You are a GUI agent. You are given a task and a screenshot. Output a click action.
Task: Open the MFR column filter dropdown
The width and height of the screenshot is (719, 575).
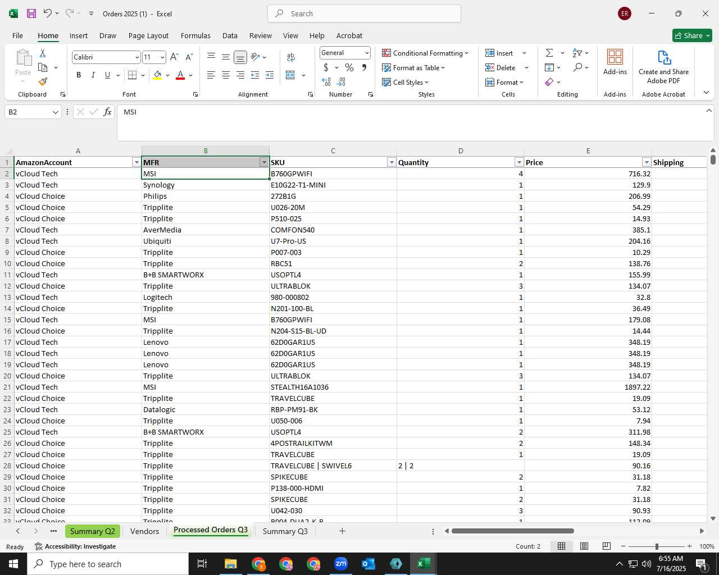tap(264, 162)
